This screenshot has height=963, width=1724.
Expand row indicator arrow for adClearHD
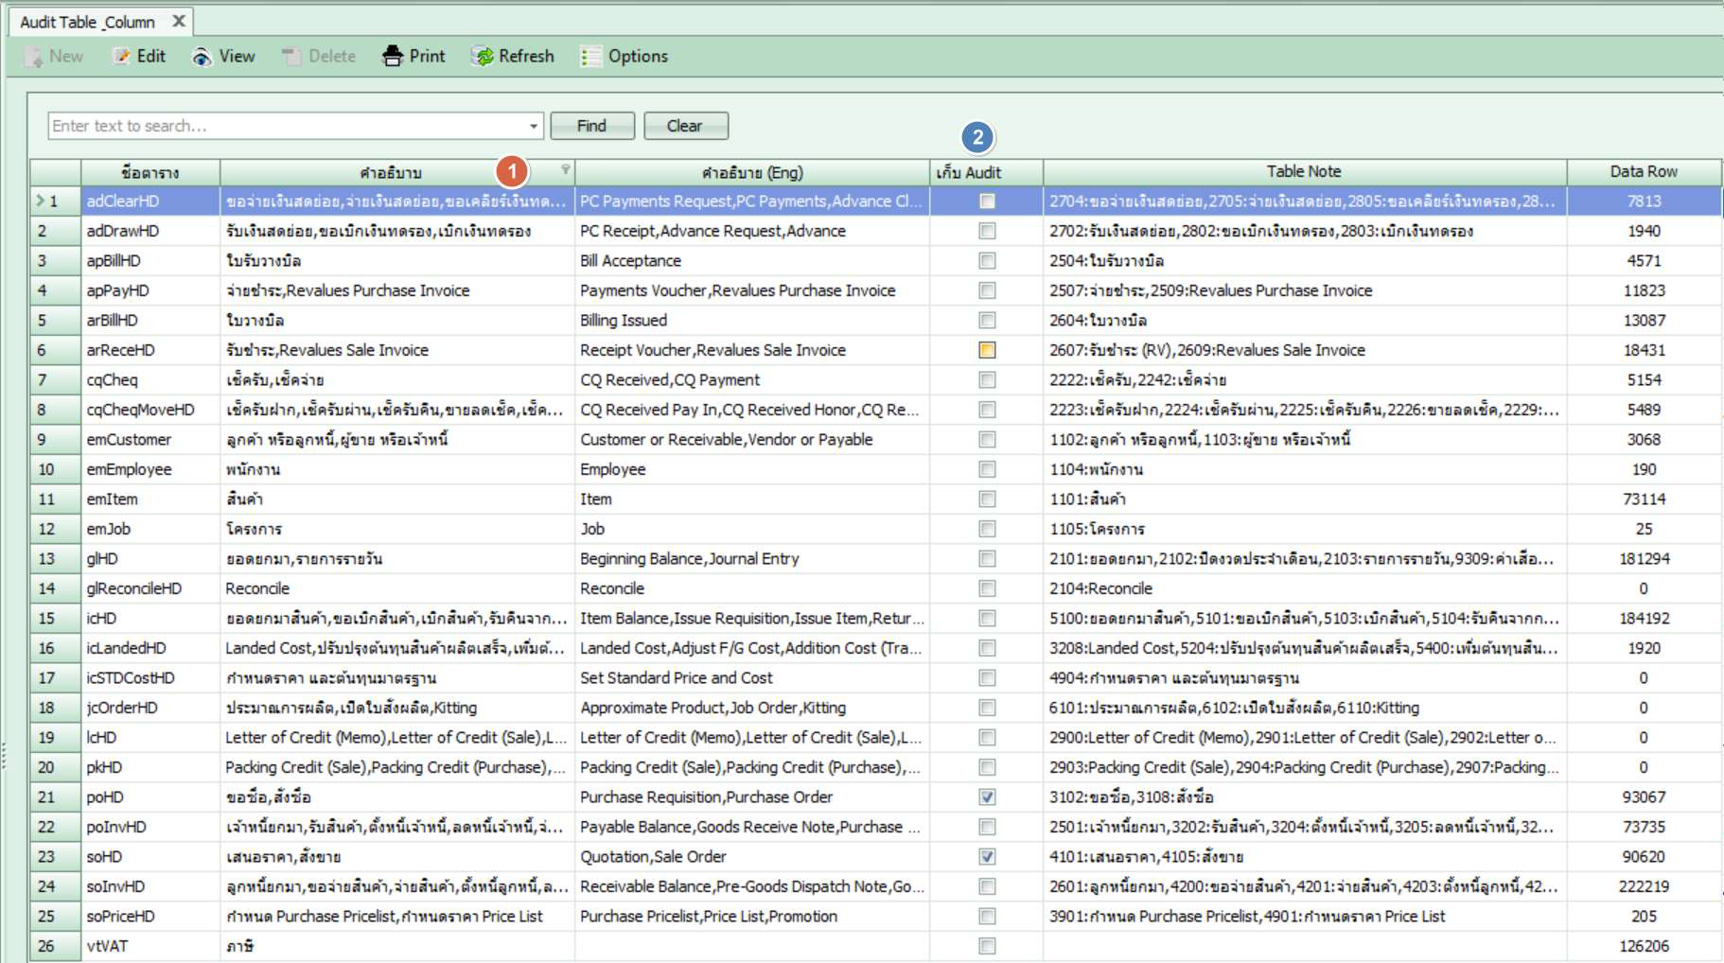coord(40,201)
